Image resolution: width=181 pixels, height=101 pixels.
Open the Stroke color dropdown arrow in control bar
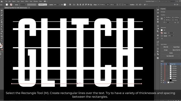[x=13, y=5]
